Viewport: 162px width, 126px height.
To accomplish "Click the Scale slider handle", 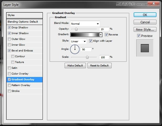I will tap(87, 57).
